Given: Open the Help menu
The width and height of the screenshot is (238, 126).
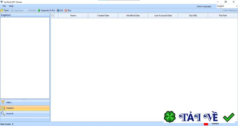Looking at the screenshot, I should pos(11,6).
